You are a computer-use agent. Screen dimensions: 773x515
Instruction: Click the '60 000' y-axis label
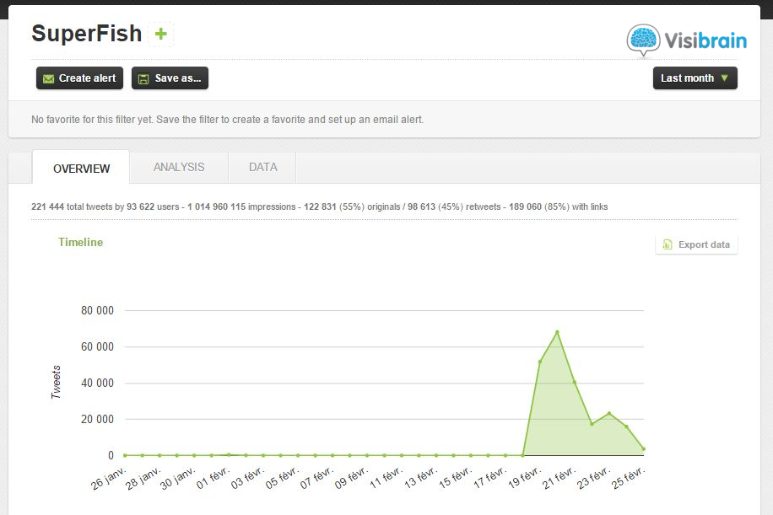click(x=97, y=347)
